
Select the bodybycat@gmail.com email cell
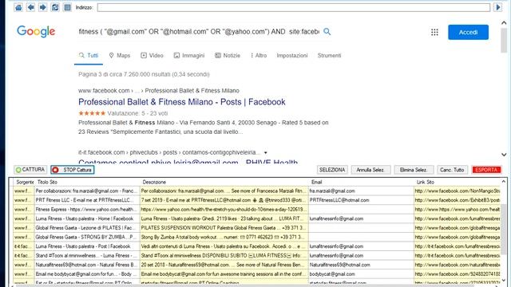click(361, 274)
